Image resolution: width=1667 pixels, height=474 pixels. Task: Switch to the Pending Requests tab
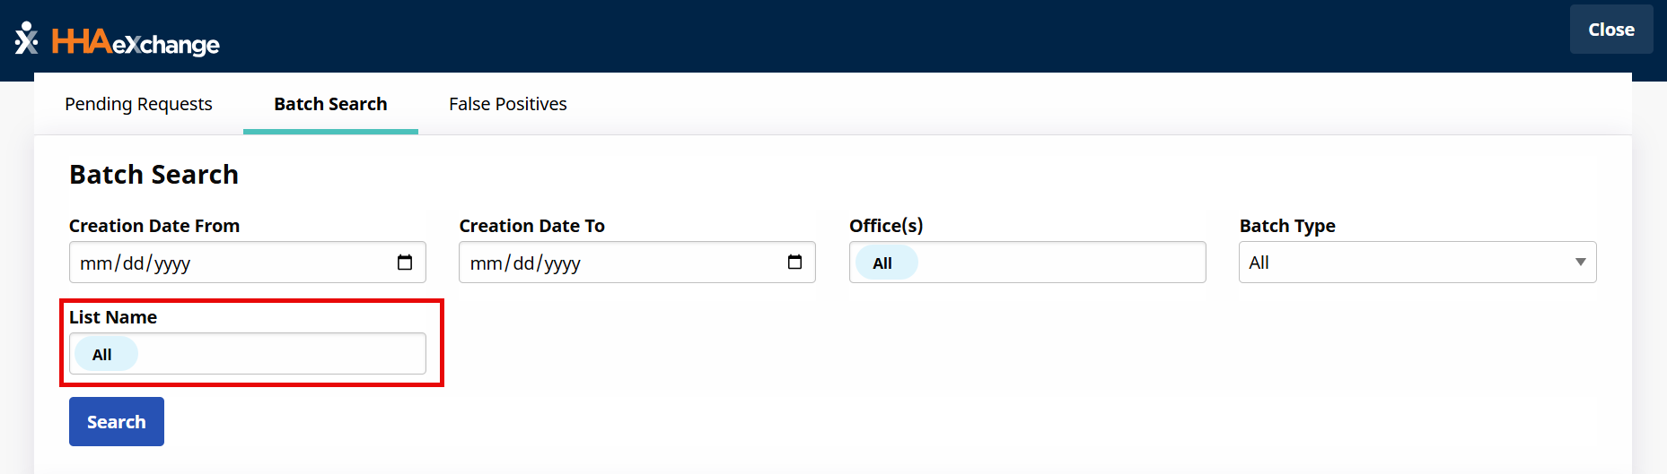138,104
